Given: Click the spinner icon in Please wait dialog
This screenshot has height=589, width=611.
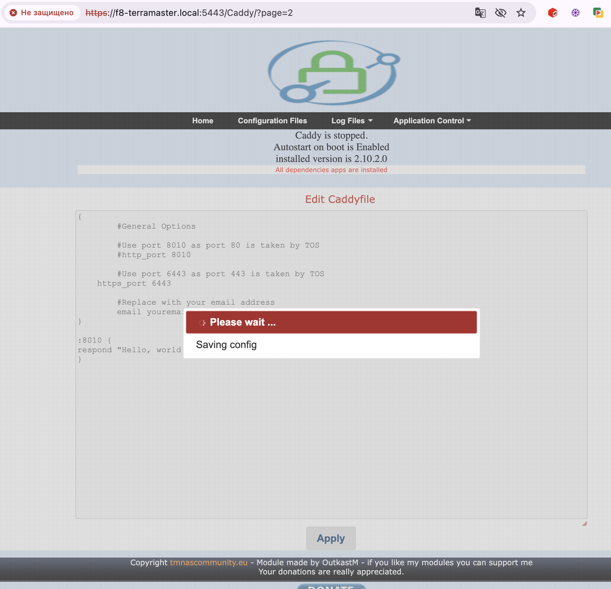Looking at the screenshot, I should click(x=202, y=323).
